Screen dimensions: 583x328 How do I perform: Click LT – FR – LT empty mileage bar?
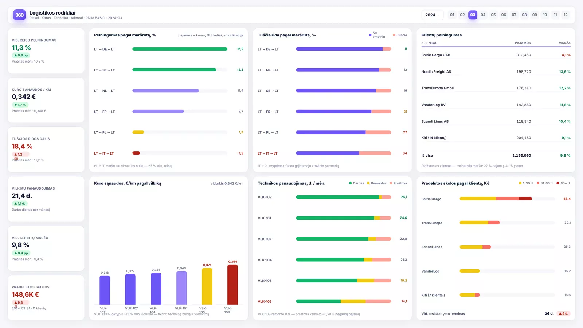coord(344,112)
